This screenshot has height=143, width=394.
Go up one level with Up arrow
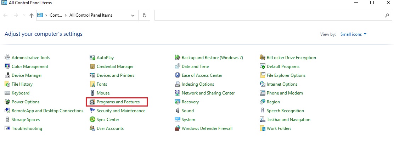coord(32,15)
